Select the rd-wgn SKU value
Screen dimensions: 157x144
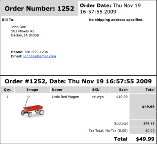point(98,97)
